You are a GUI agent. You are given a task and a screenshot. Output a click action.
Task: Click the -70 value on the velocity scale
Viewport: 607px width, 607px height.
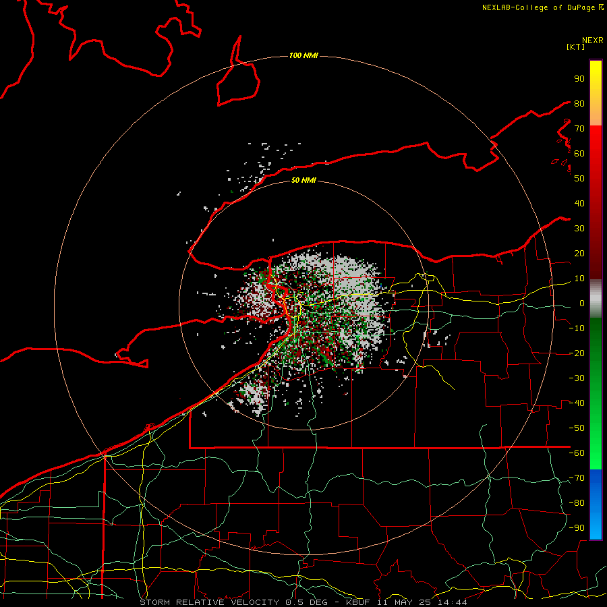pyautogui.click(x=577, y=478)
